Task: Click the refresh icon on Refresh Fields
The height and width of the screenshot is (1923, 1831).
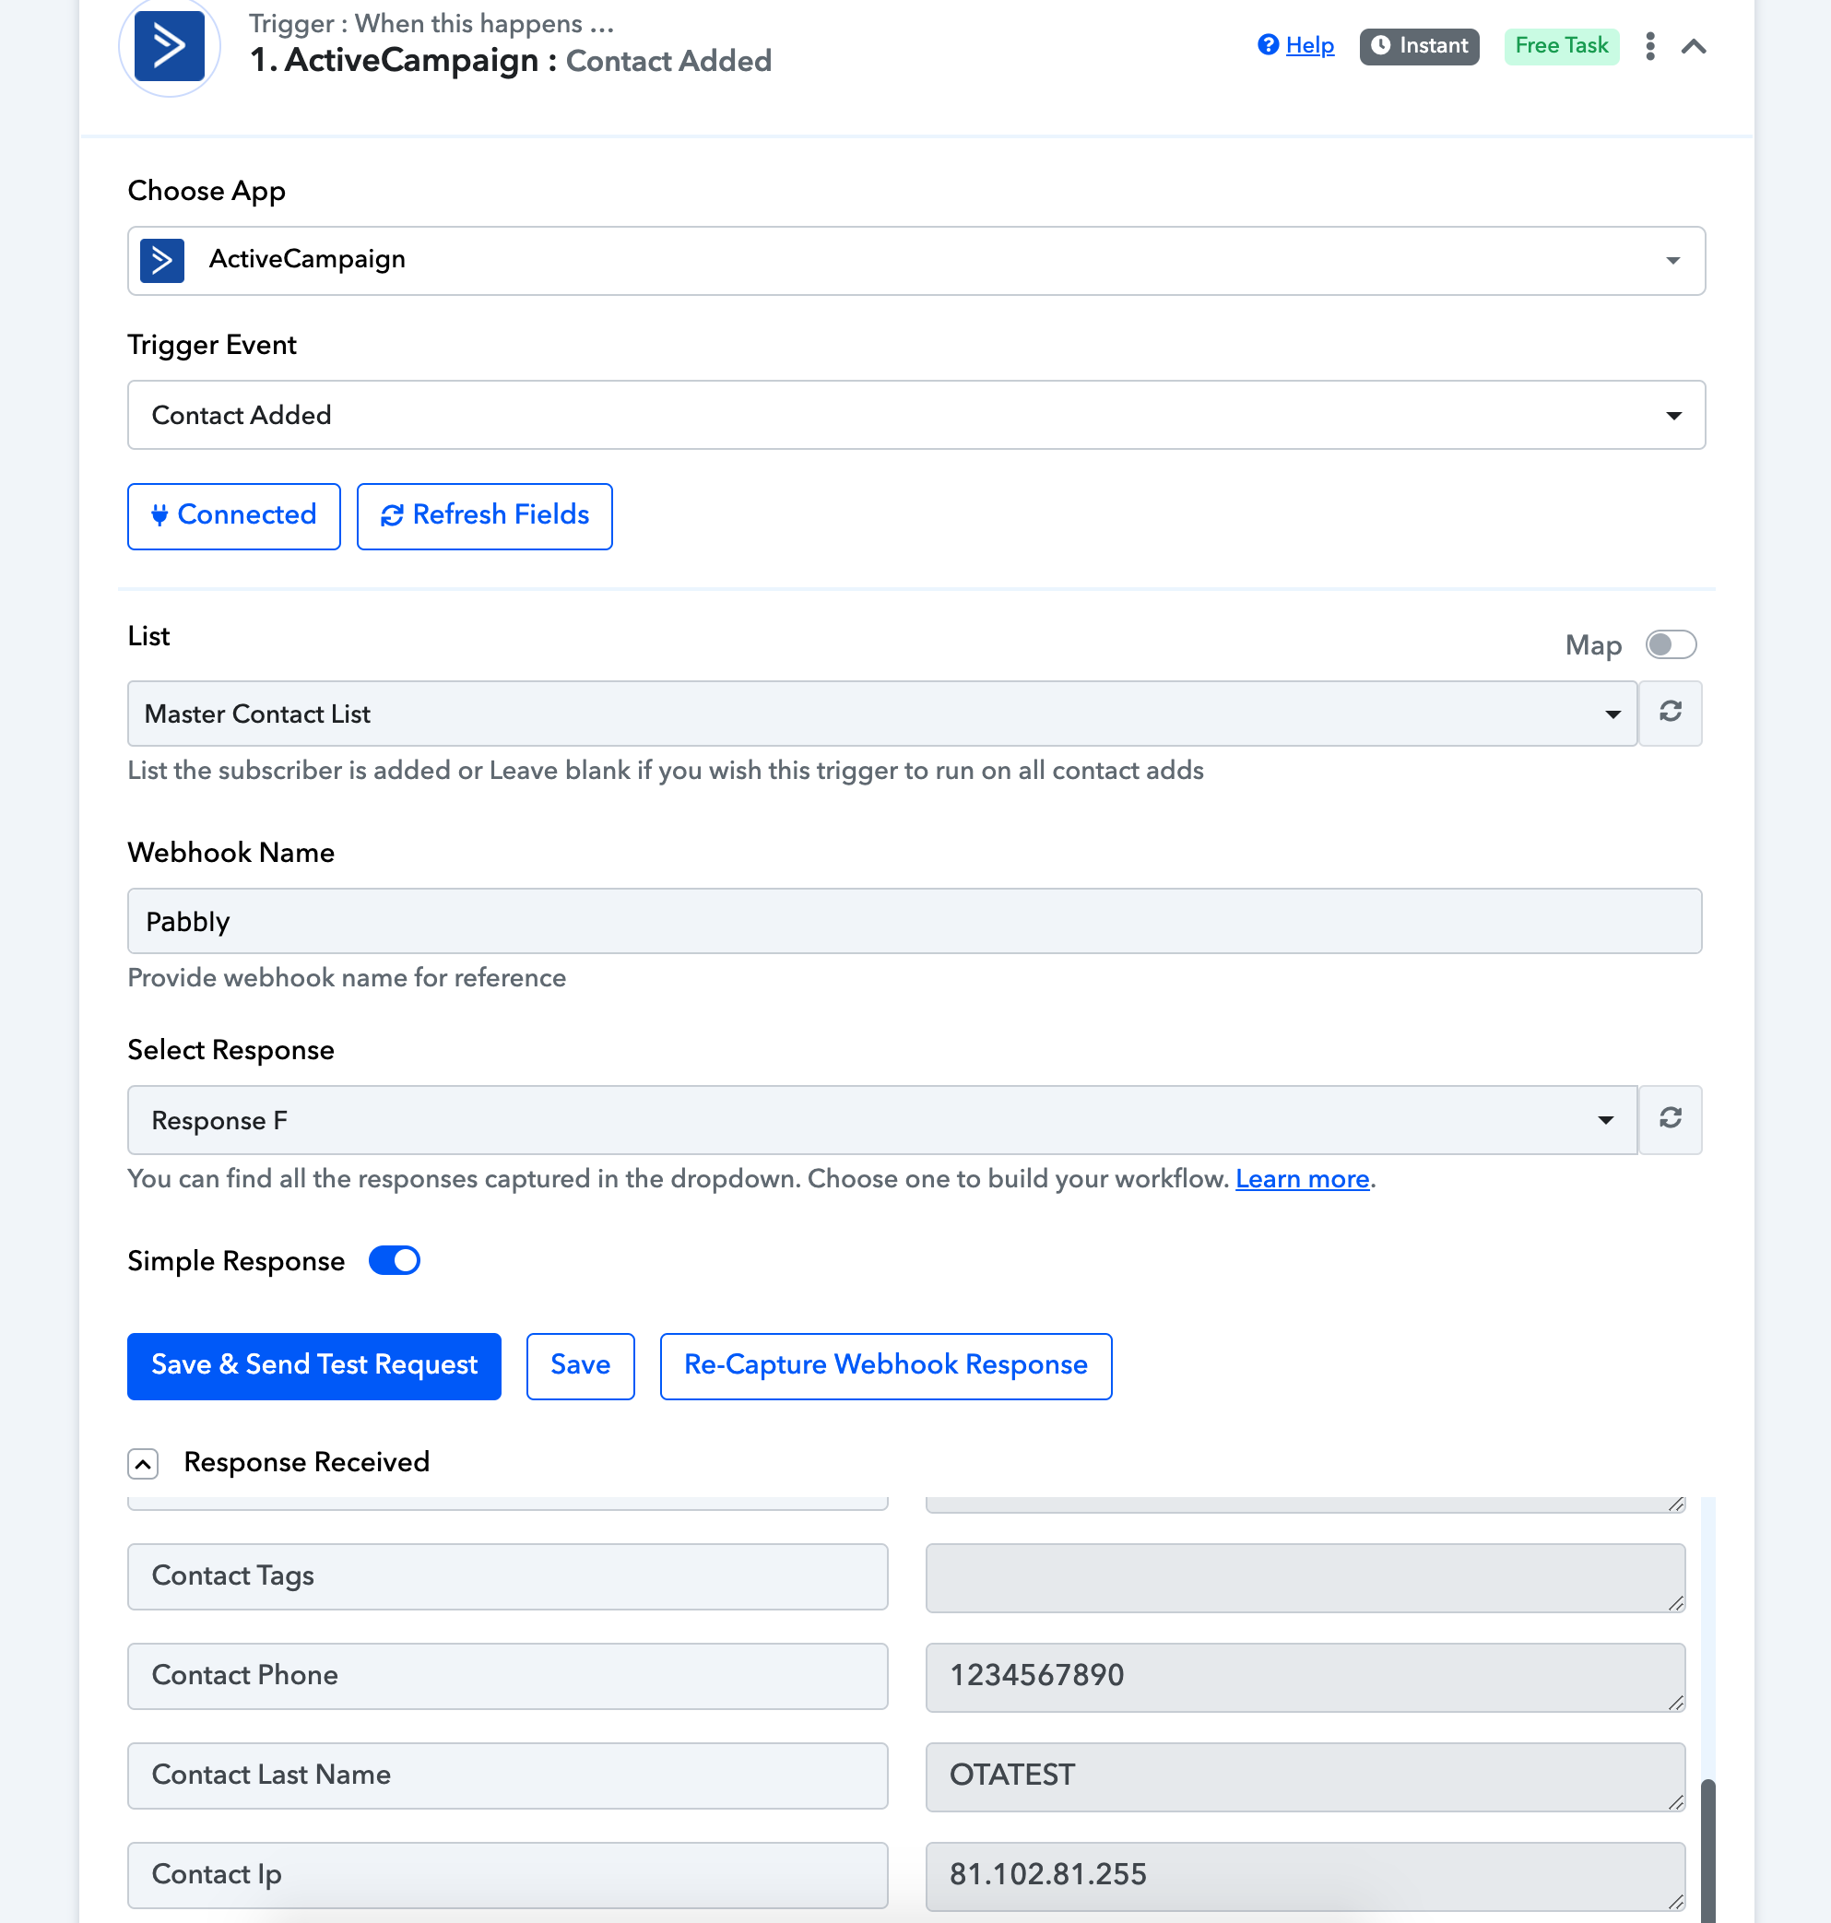Action: tap(393, 515)
